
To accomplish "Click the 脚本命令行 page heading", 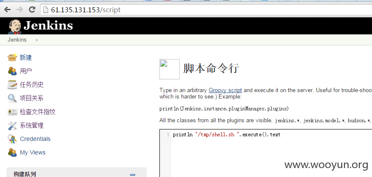I will [x=211, y=69].
